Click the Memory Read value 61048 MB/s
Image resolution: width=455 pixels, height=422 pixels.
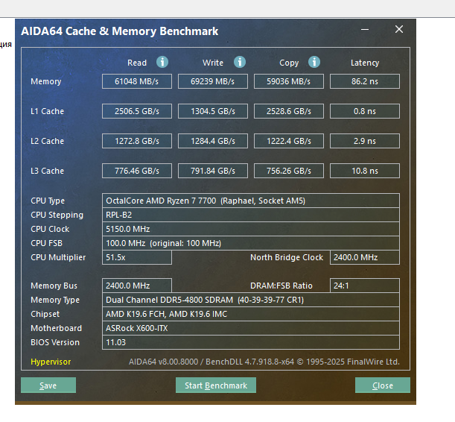click(x=137, y=81)
